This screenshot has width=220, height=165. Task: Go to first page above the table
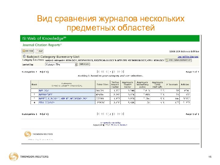98,72
